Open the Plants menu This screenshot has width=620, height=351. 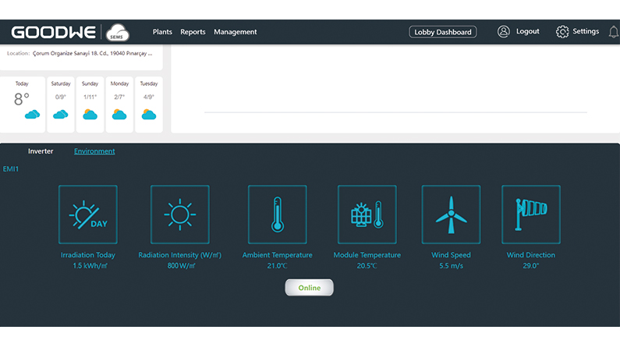tap(162, 32)
